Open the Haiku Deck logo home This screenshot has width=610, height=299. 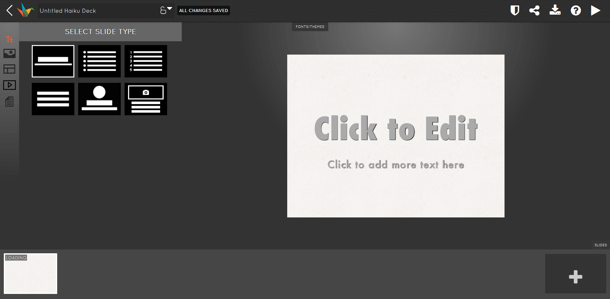25,10
